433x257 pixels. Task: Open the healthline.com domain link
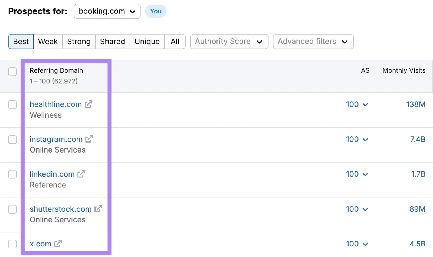(x=55, y=104)
